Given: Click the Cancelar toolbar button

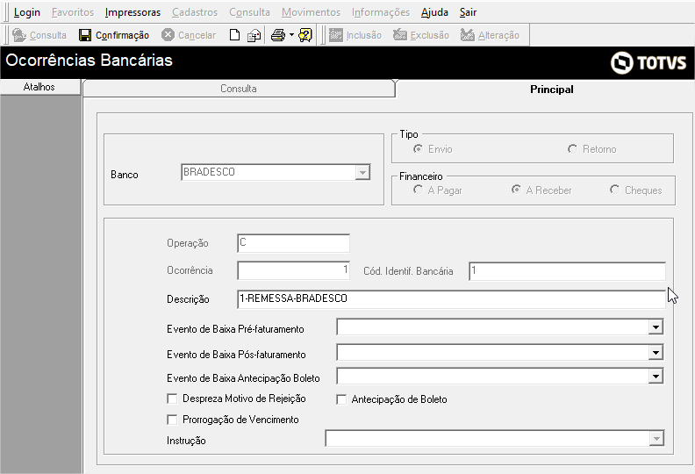Looking at the screenshot, I should [189, 35].
